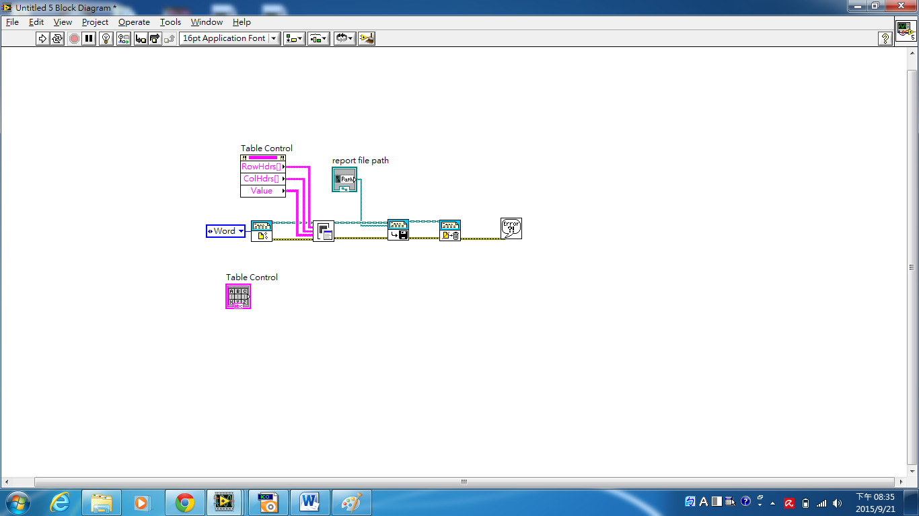This screenshot has height=516, width=919.
Task: Click the Step Into button
Action: [141, 39]
